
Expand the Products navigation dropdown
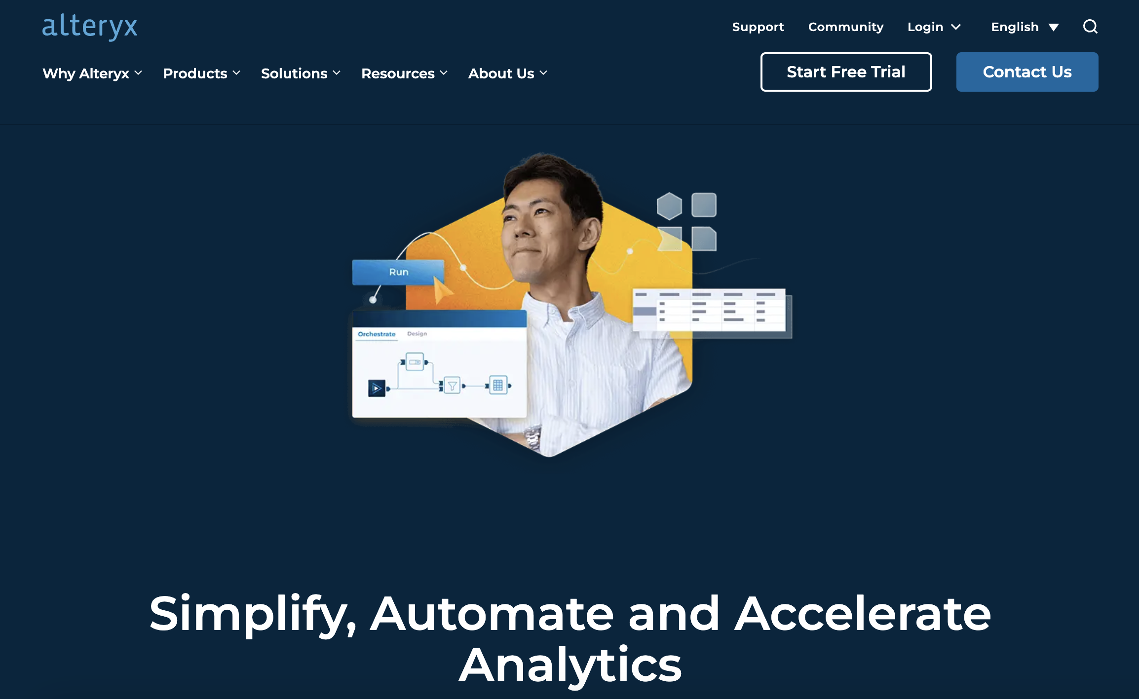201,73
